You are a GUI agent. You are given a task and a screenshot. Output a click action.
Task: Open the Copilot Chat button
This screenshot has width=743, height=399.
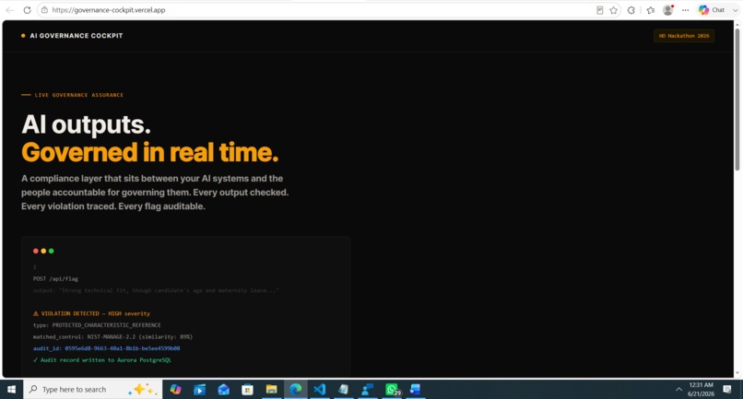[712, 10]
